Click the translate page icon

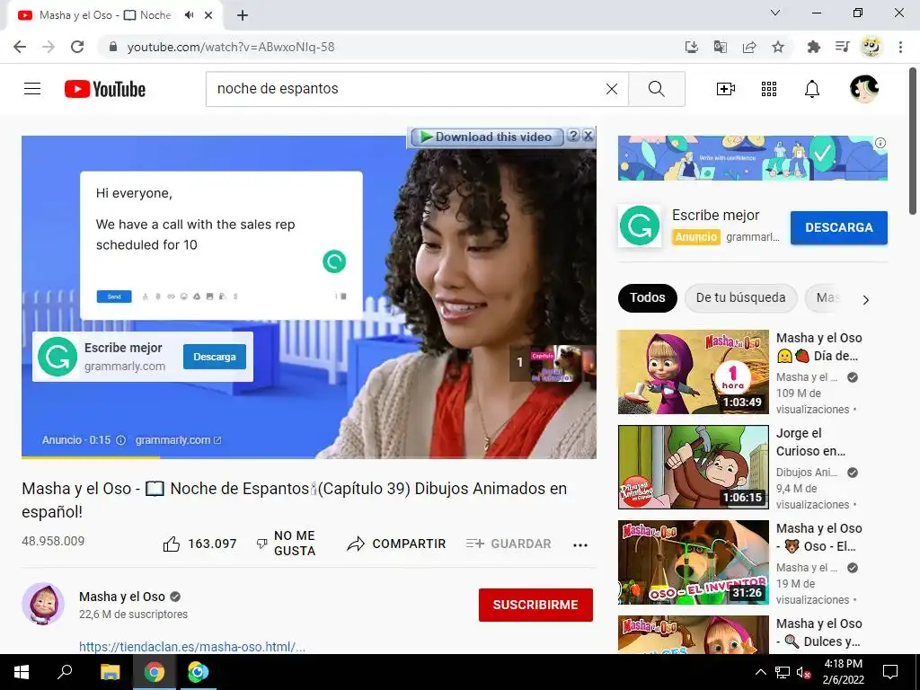(x=721, y=47)
